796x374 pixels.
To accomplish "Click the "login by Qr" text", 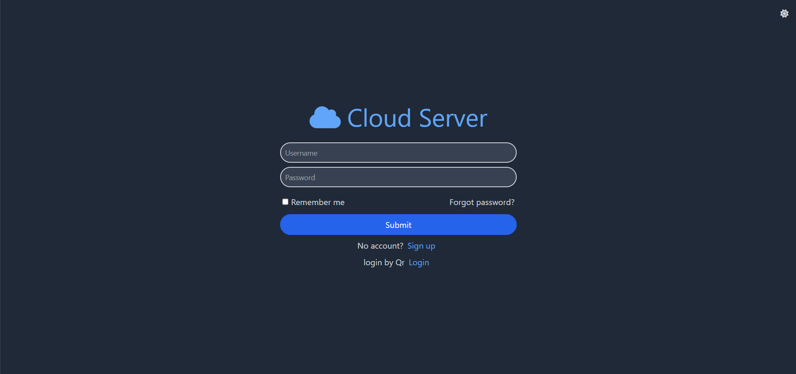I will point(384,262).
